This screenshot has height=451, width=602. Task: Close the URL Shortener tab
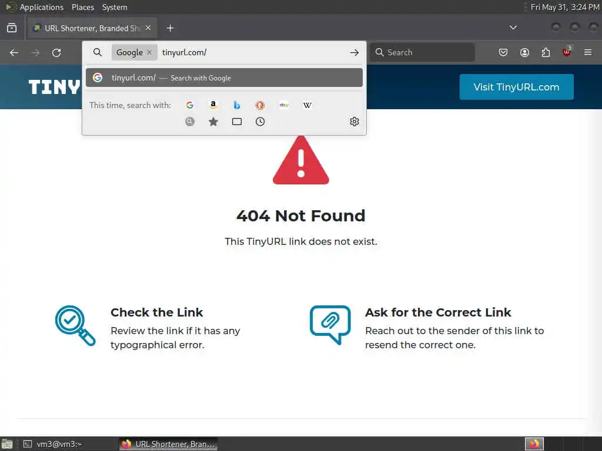(x=148, y=28)
